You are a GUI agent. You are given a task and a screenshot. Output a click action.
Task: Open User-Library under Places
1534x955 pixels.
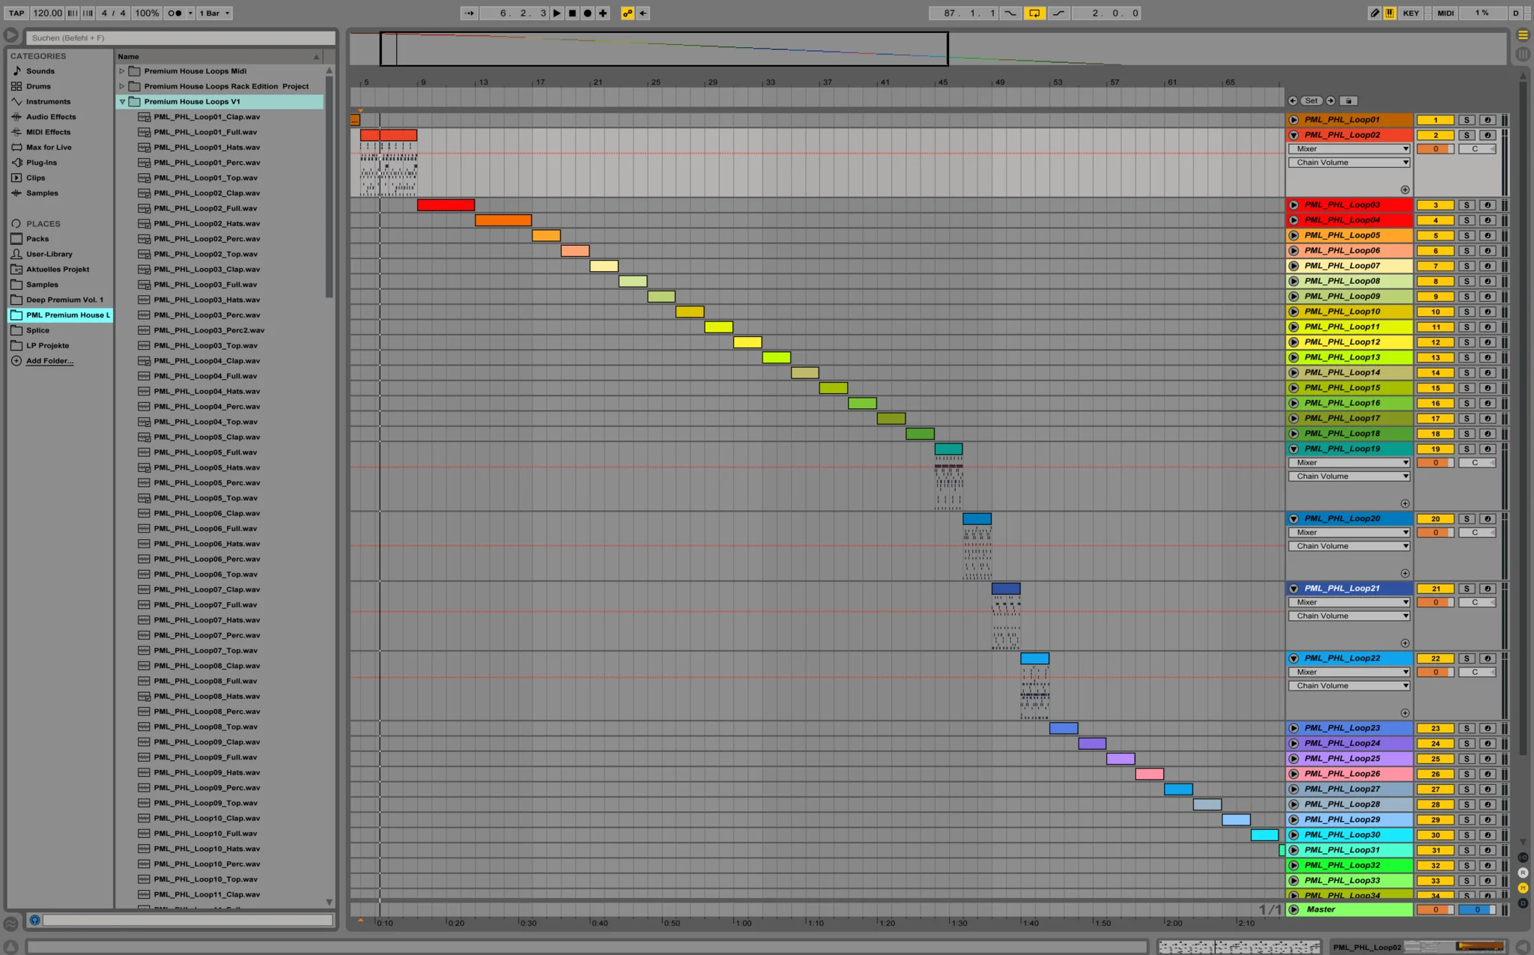click(x=49, y=254)
